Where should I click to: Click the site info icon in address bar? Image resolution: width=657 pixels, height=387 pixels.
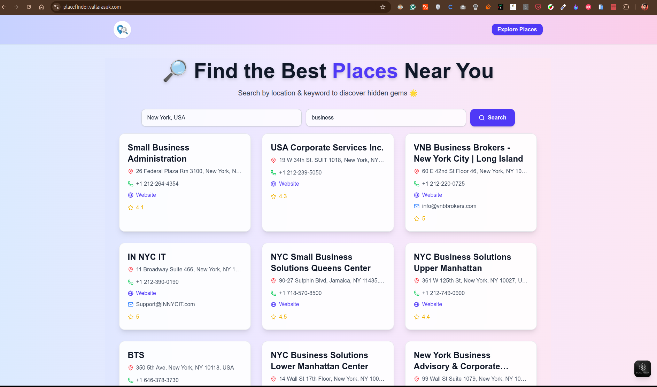tap(56, 7)
